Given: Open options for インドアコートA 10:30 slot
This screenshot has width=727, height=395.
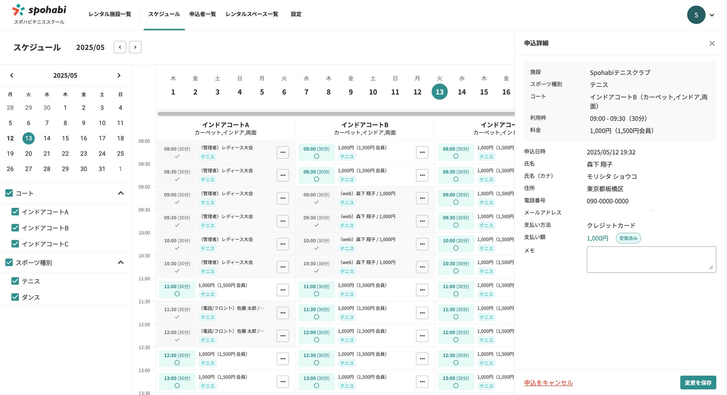Looking at the screenshot, I should pos(283,267).
